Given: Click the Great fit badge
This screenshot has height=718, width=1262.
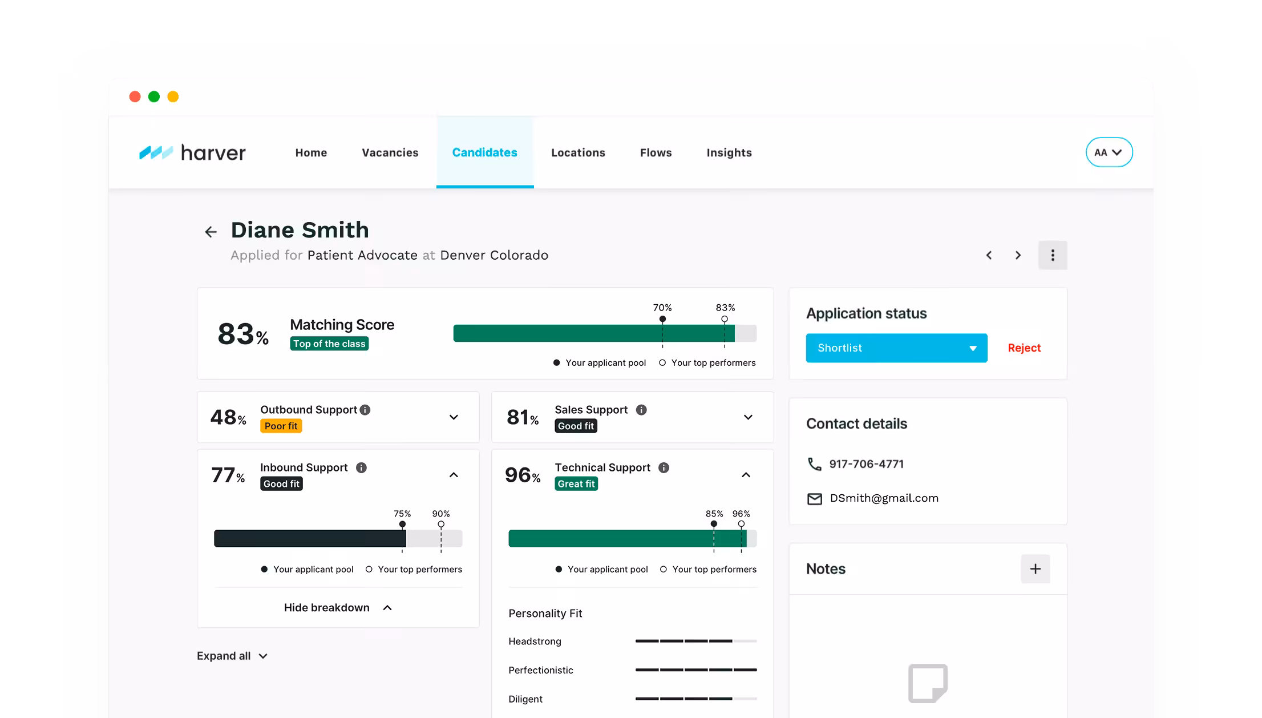Looking at the screenshot, I should (x=576, y=483).
